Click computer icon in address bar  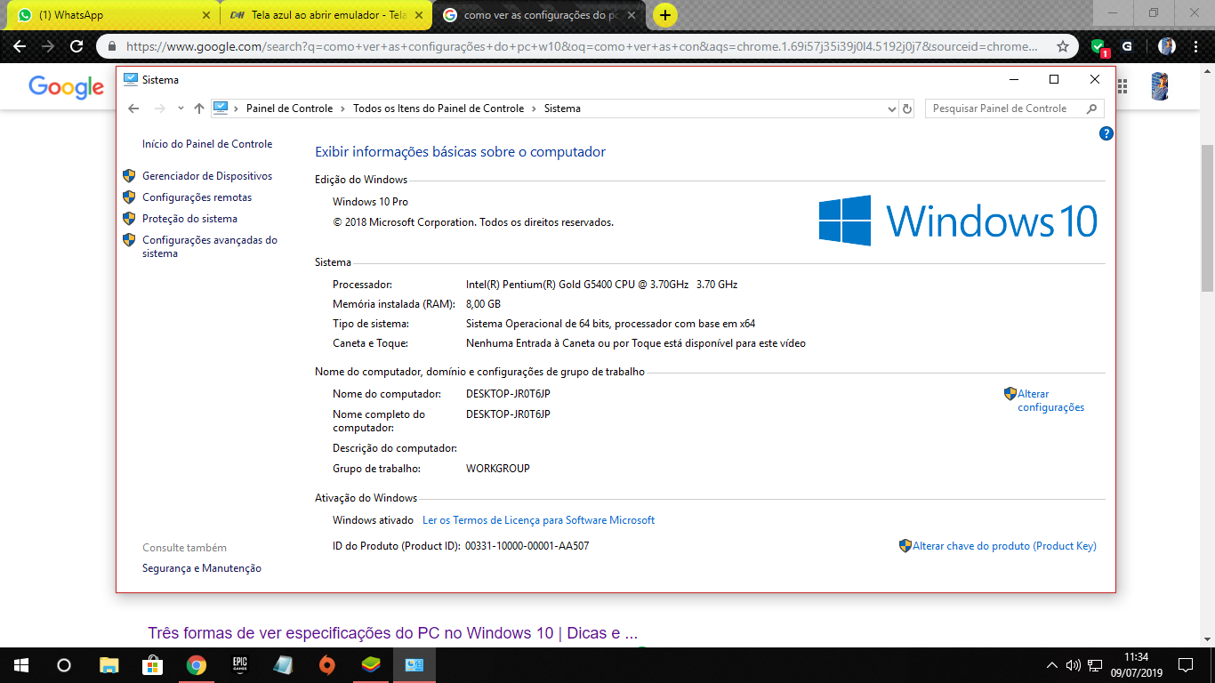[221, 108]
